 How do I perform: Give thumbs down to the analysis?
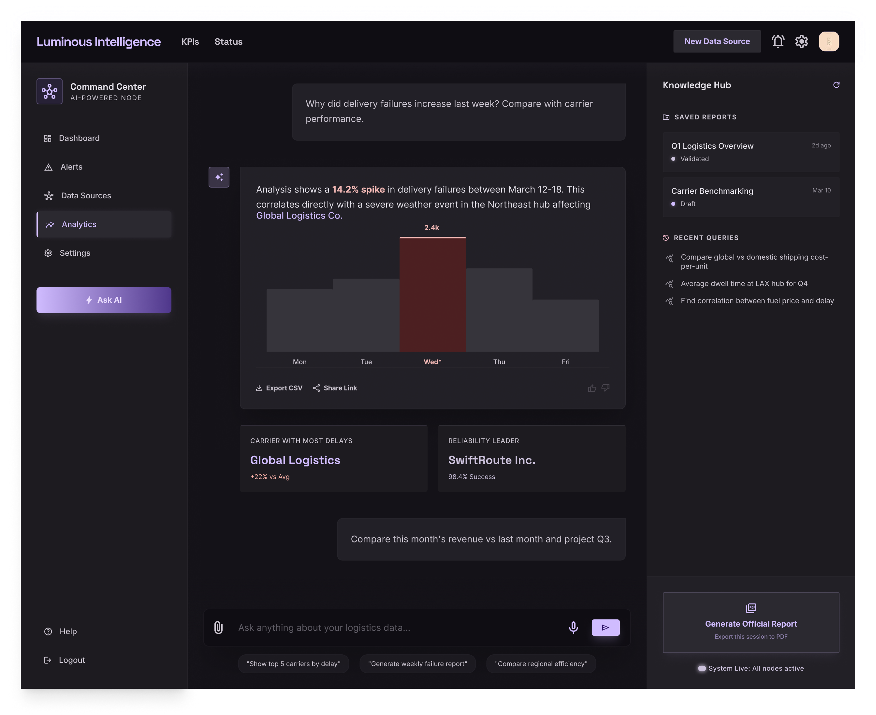pyautogui.click(x=605, y=388)
